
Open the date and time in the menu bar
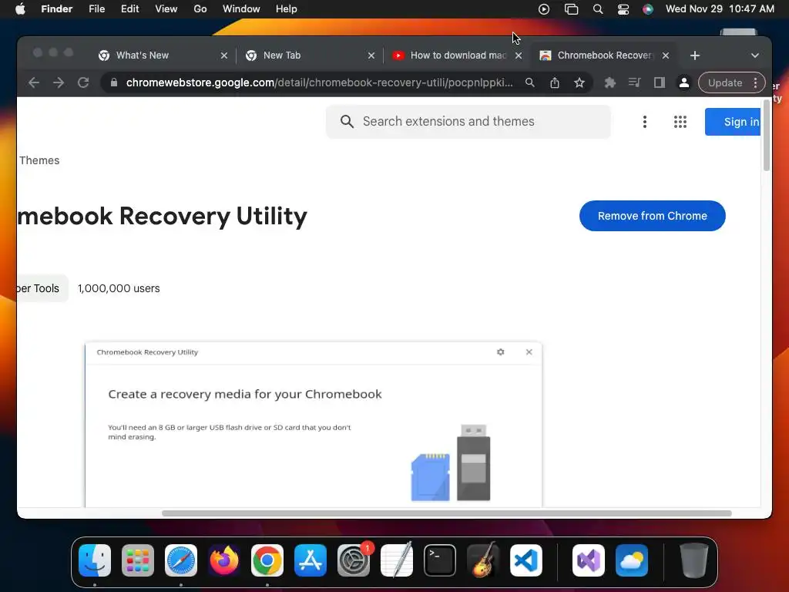(x=720, y=9)
